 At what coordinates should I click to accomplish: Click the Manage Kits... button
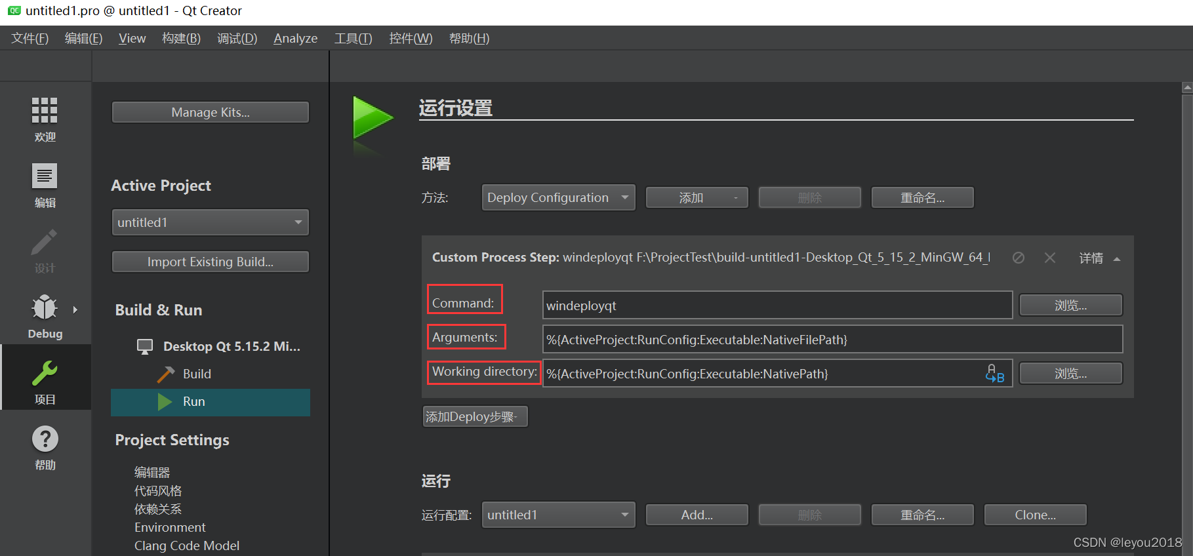point(211,112)
